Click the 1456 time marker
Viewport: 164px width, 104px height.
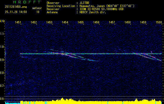(x=96, y=23)
